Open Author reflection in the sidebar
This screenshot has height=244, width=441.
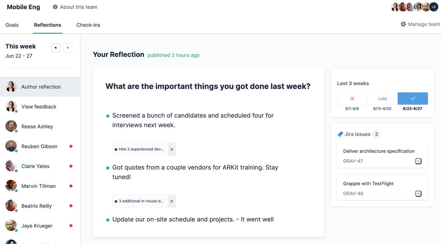[41, 87]
